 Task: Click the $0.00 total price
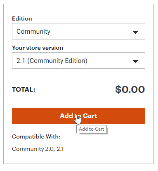(x=130, y=90)
